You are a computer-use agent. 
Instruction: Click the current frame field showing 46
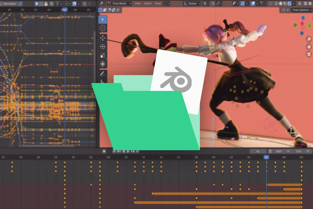[258, 152]
